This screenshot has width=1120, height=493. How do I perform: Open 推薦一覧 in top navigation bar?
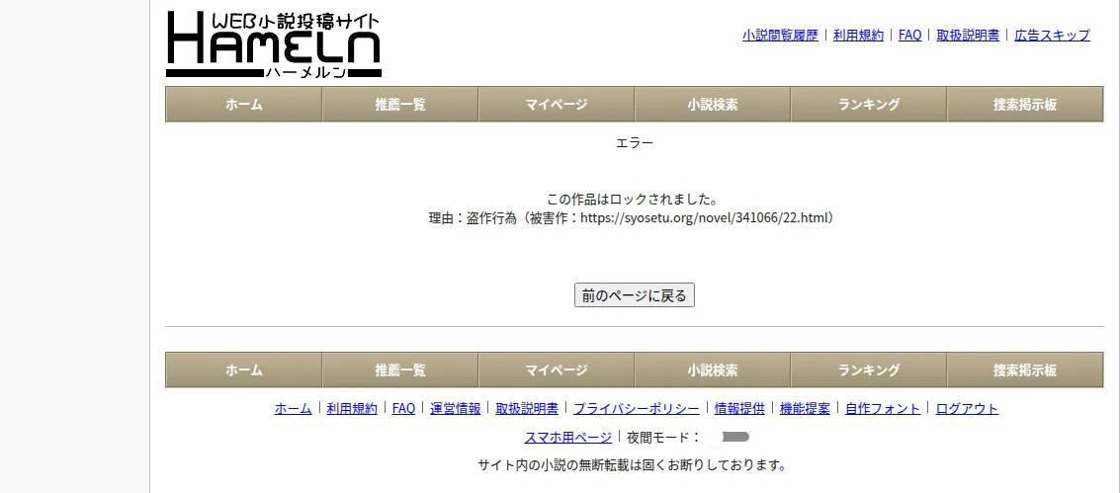coord(400,104)
